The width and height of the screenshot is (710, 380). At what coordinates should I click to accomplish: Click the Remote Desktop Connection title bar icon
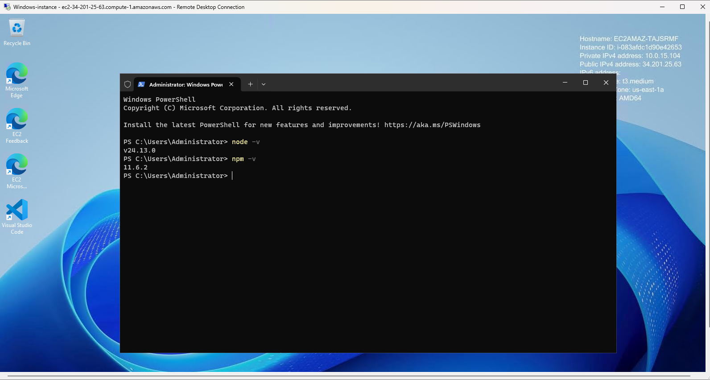coord(7,7)
